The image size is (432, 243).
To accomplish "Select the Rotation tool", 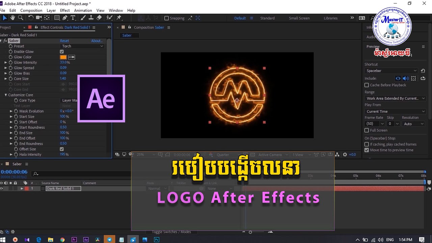I will (31, 18).
